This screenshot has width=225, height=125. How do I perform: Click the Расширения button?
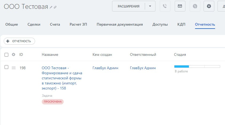[x=128, y=6]
